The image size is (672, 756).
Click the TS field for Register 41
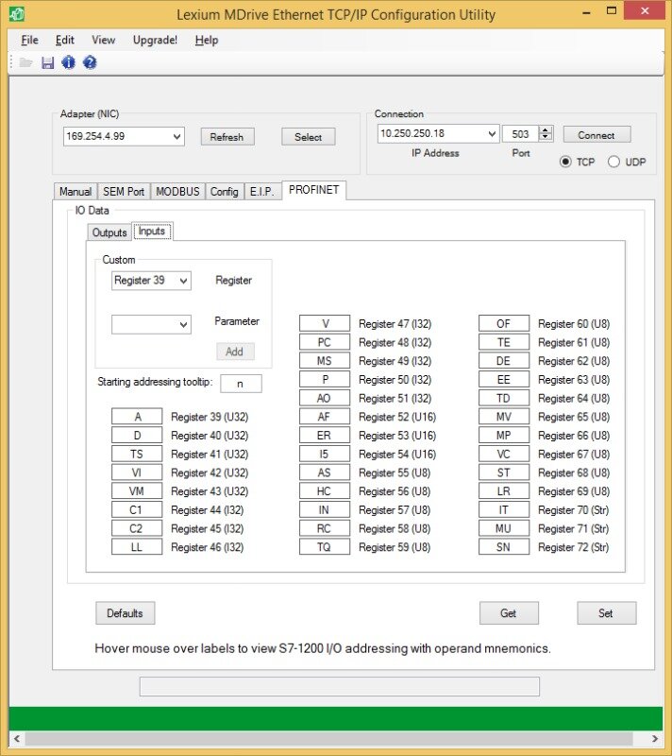[x=137, y=455]
